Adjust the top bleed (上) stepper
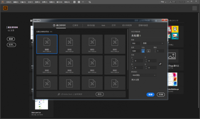The width and height of the screenshot is (200, 119). tap(133, 61)
